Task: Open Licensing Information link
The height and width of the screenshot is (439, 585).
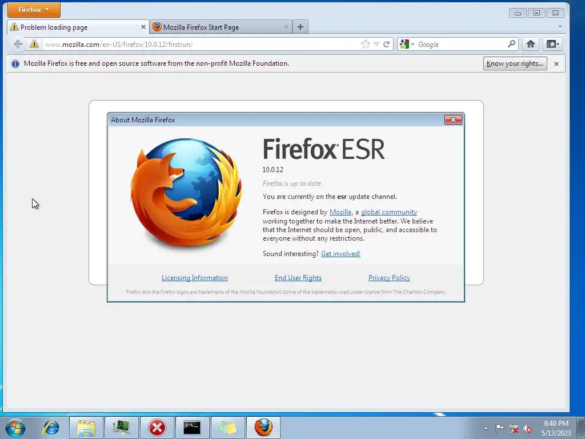Action: pyautogui.click(x=195, y=278)
